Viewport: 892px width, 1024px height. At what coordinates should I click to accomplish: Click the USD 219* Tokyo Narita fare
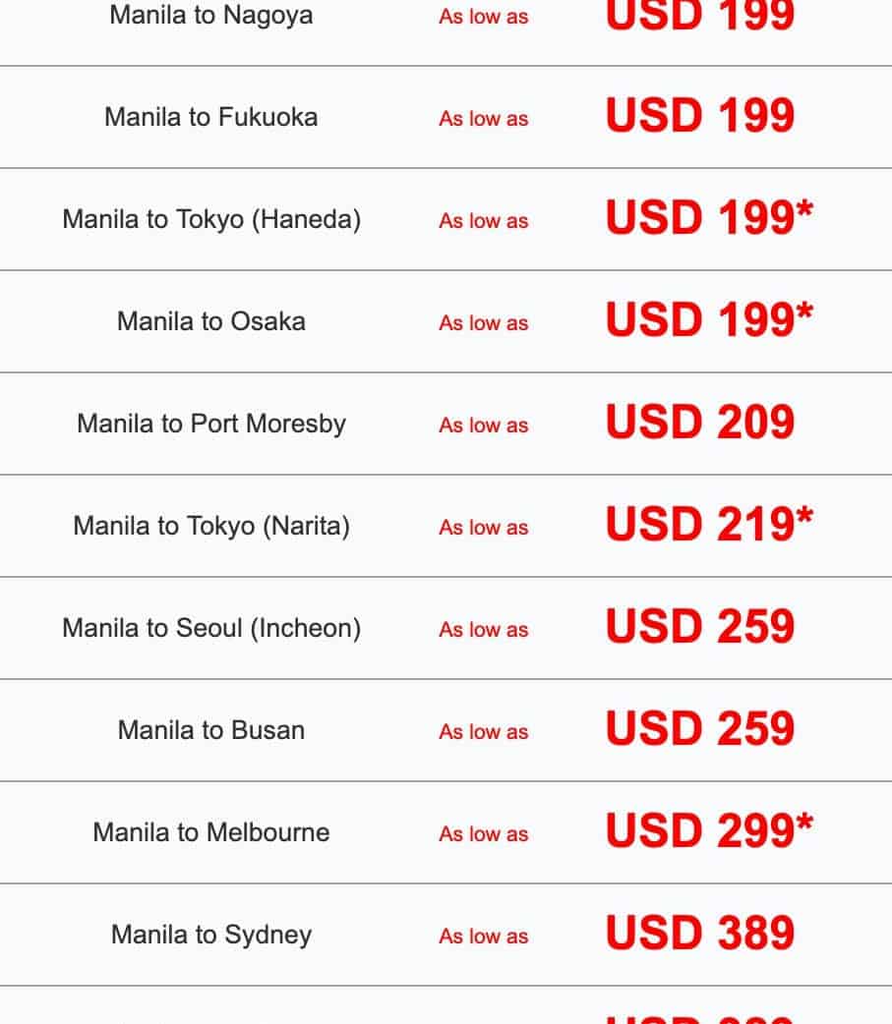(709, 526)
